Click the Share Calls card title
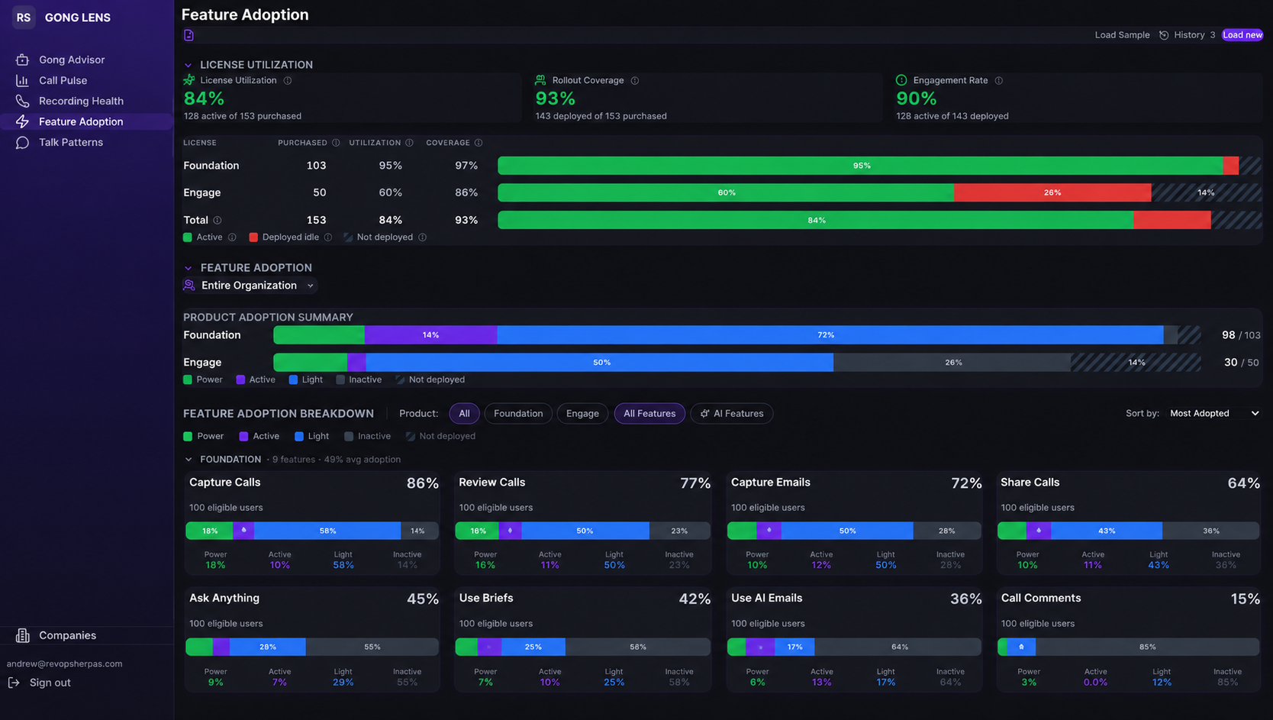1273x720 pixels. click(1030, 483)
